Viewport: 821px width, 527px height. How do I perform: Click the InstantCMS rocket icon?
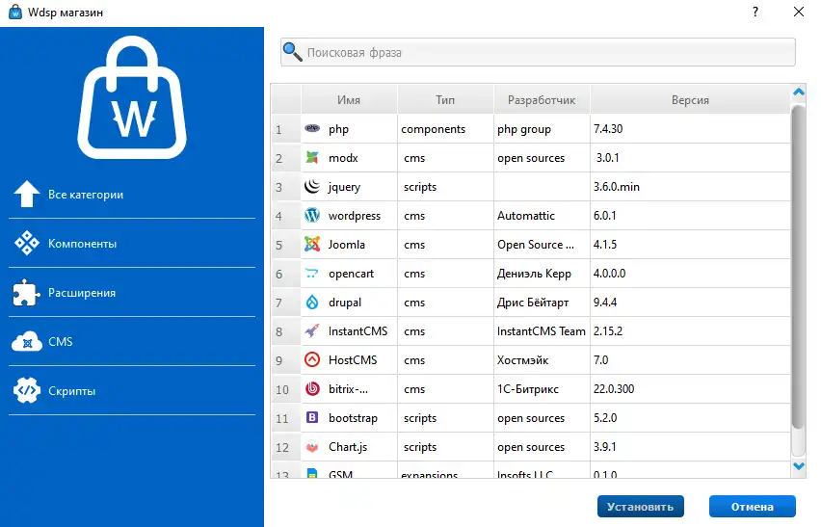click(312, 330)
